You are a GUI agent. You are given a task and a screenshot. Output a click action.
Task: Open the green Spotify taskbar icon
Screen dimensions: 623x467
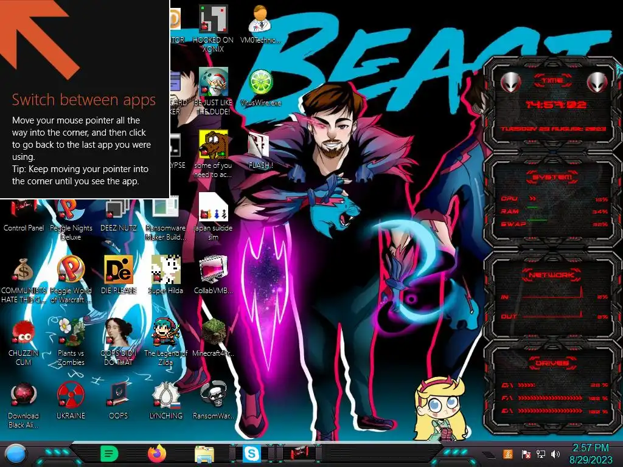coord(110,454)
